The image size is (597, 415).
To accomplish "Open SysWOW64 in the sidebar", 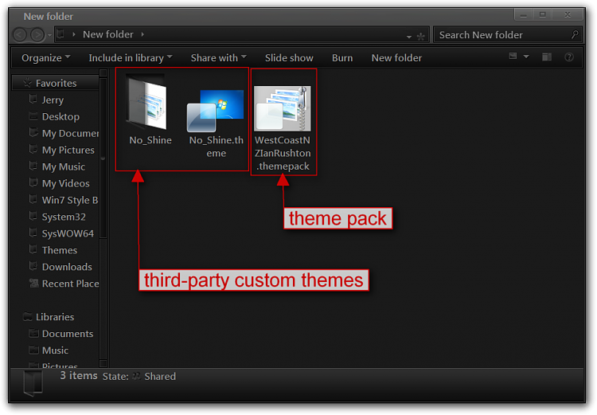I will pos(68,233).
